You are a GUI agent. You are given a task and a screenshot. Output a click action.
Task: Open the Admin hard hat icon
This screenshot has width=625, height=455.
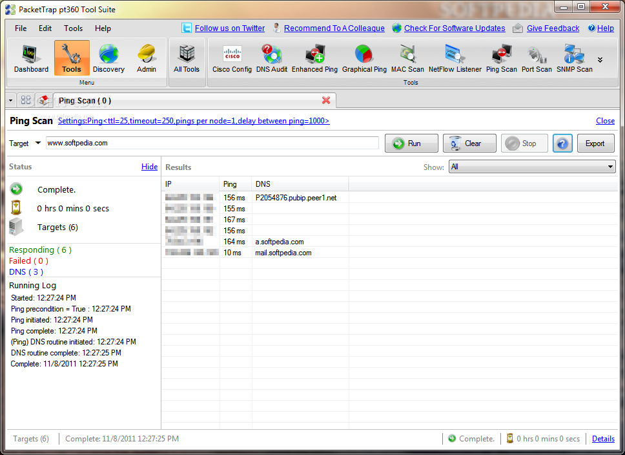pyautogui.click(x=147, y=59)
